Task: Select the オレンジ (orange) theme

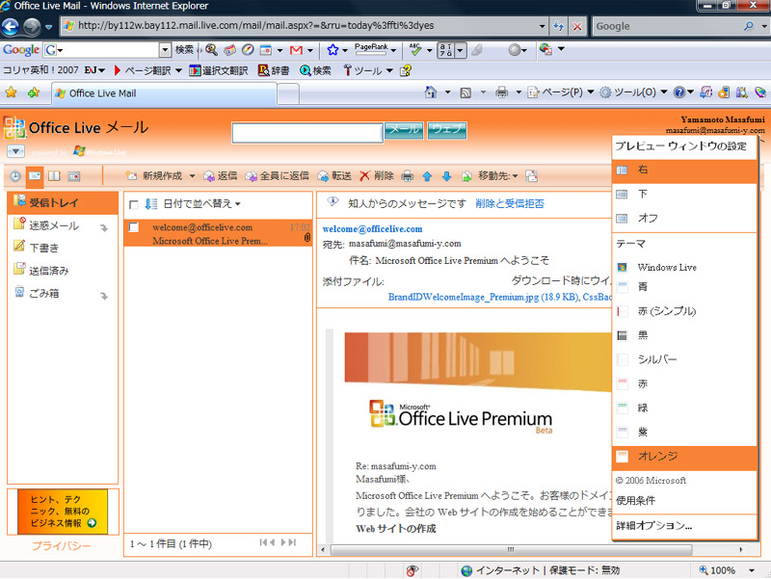Action: coord(684,456)
